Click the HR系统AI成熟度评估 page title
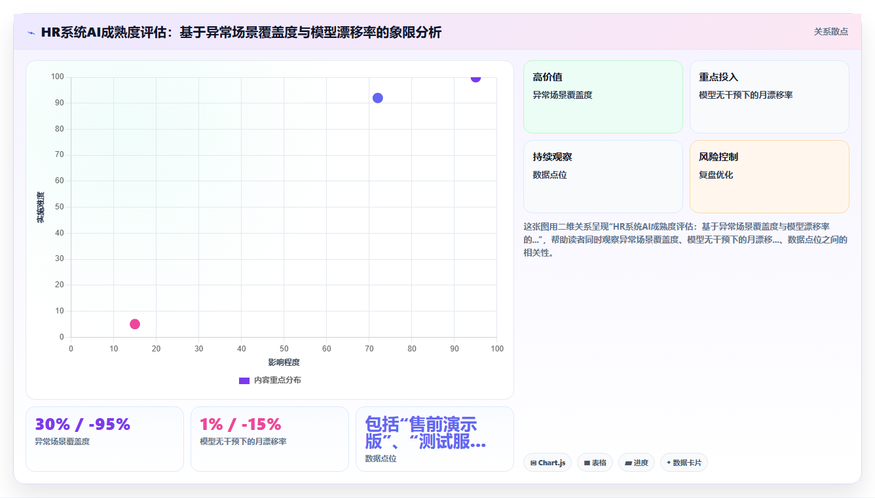 pyautogui.click(x=241, y=32)
